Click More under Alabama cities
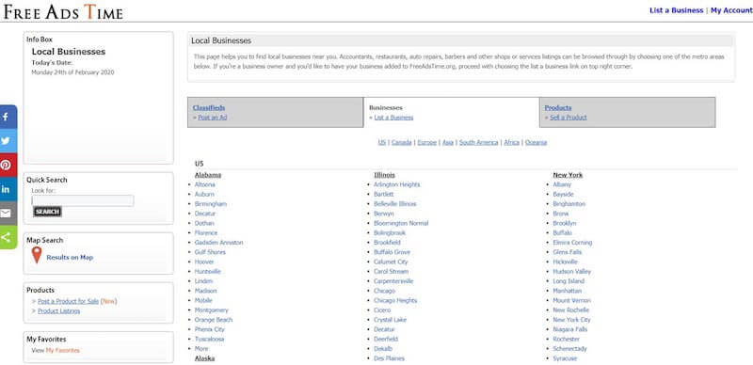 (x=201, y=349)
